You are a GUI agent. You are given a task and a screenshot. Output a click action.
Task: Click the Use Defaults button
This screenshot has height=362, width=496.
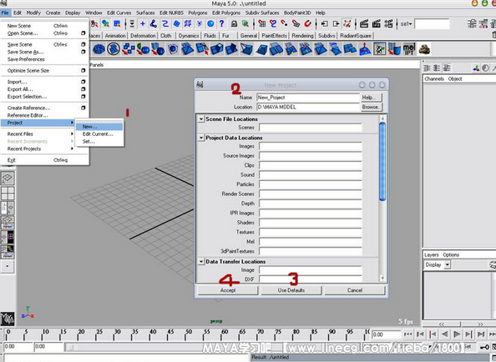pyautogui.click(x=291, y=290)
